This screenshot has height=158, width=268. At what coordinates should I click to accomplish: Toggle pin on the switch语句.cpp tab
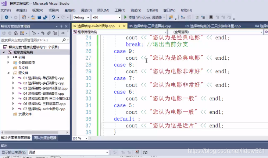(119, 26)
